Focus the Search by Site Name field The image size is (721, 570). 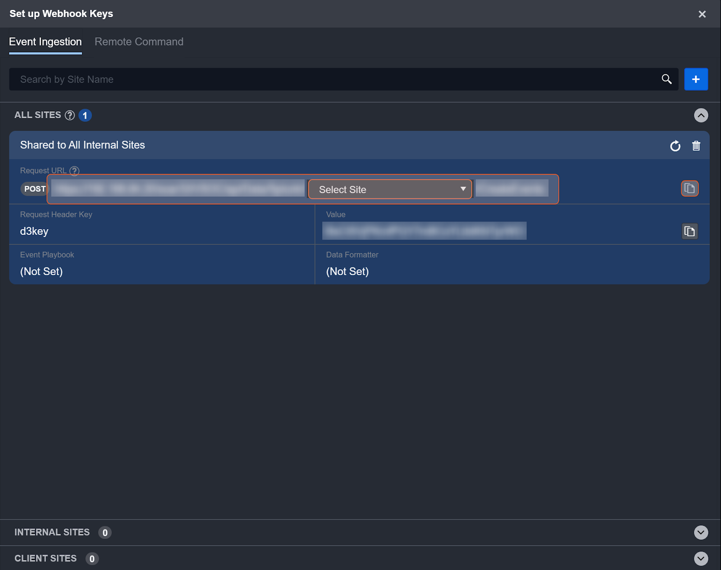tap(333, 79)
